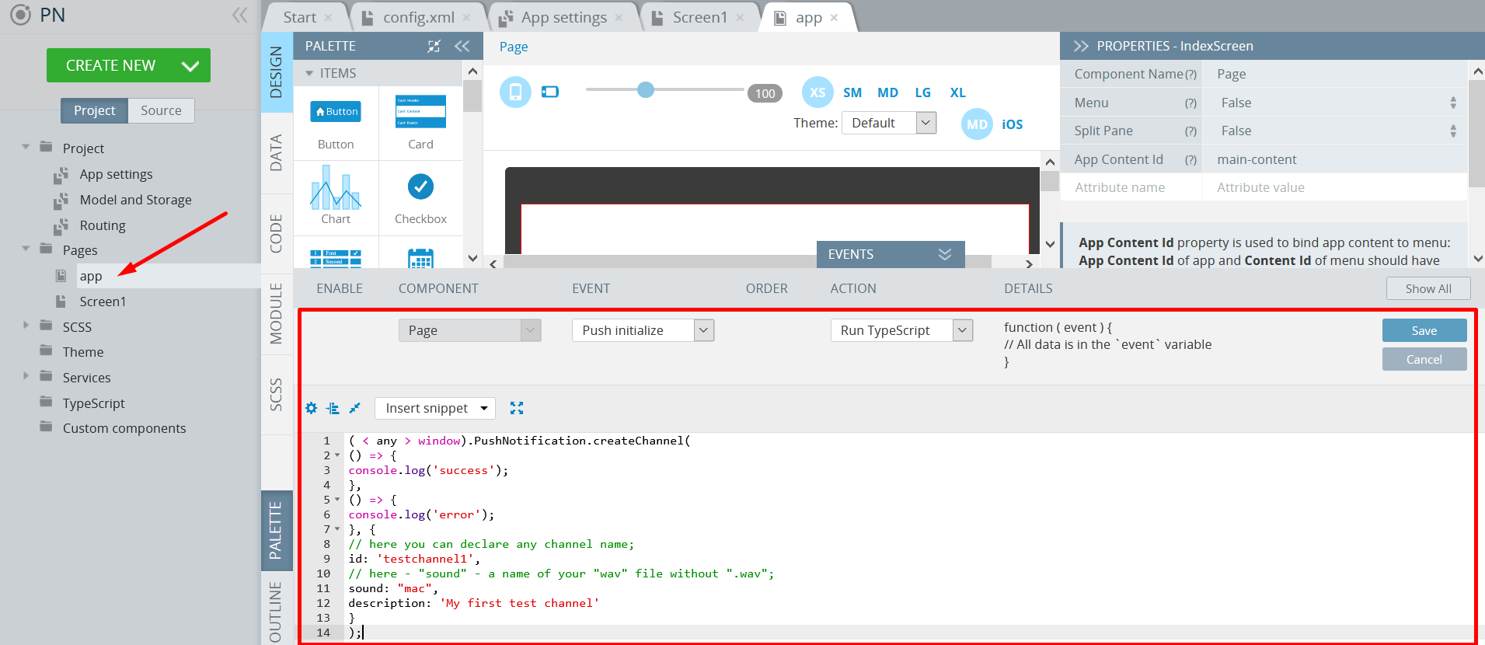Expand the SCSS tree node
This screenshot has height=645, width=1485.
click(x=26, y=326)
